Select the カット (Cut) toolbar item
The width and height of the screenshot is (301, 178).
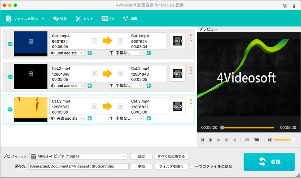coord(84,18)
